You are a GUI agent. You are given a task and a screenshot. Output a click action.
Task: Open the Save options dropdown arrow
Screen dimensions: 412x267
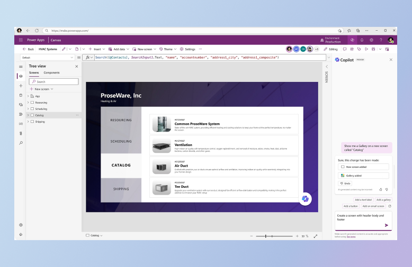point(380,49)
